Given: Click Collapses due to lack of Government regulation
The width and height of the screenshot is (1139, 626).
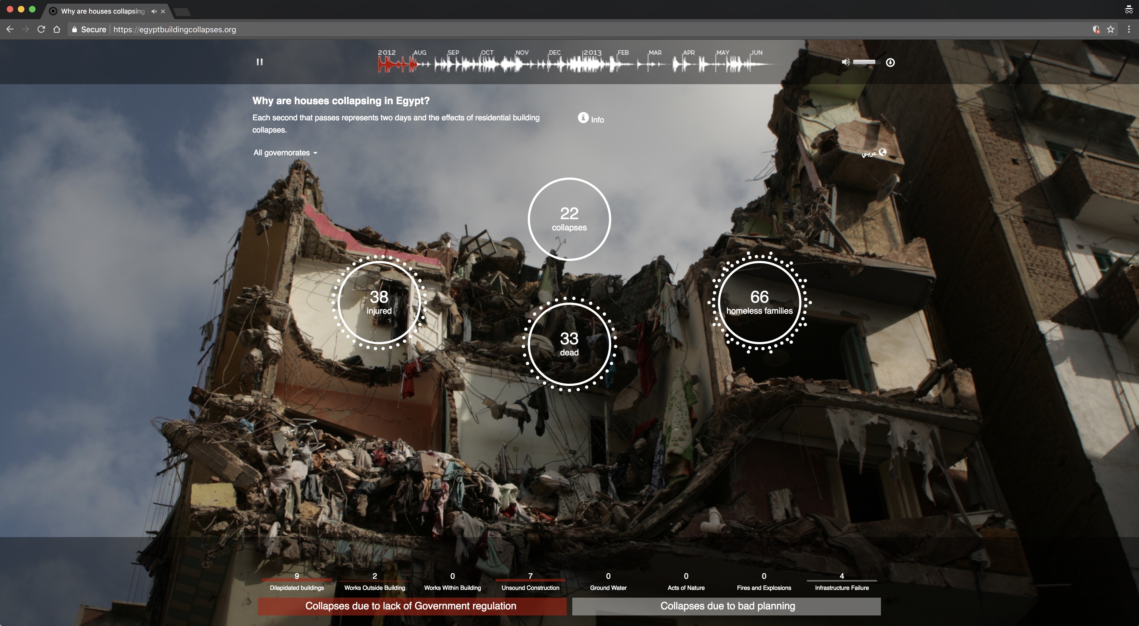Looking at the screenshot, I should pos(412,606).
